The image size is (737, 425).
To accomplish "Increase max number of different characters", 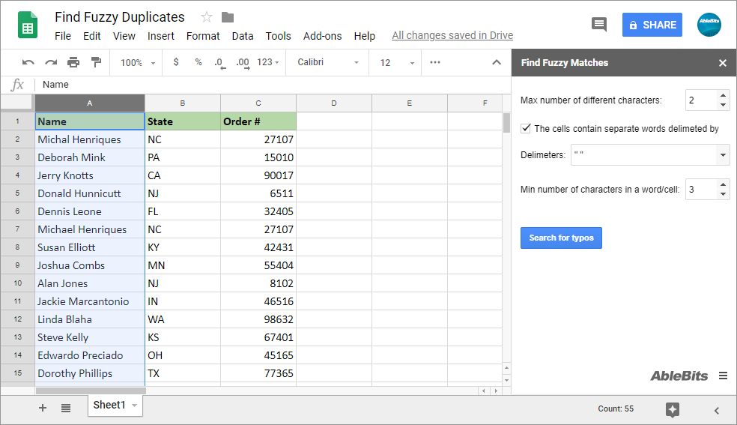I will tap(723, 95).
